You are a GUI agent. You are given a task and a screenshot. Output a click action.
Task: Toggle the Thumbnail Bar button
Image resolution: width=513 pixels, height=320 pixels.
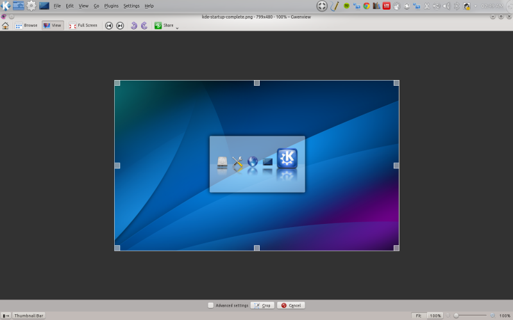click(29, 316)
